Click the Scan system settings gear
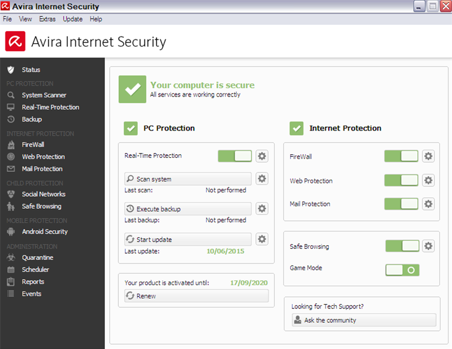Viewport: 452px width, 349px height. tap(261, 179)
